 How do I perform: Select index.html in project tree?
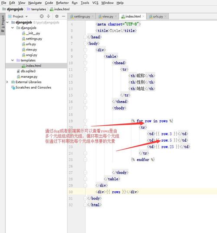(36, 66)
